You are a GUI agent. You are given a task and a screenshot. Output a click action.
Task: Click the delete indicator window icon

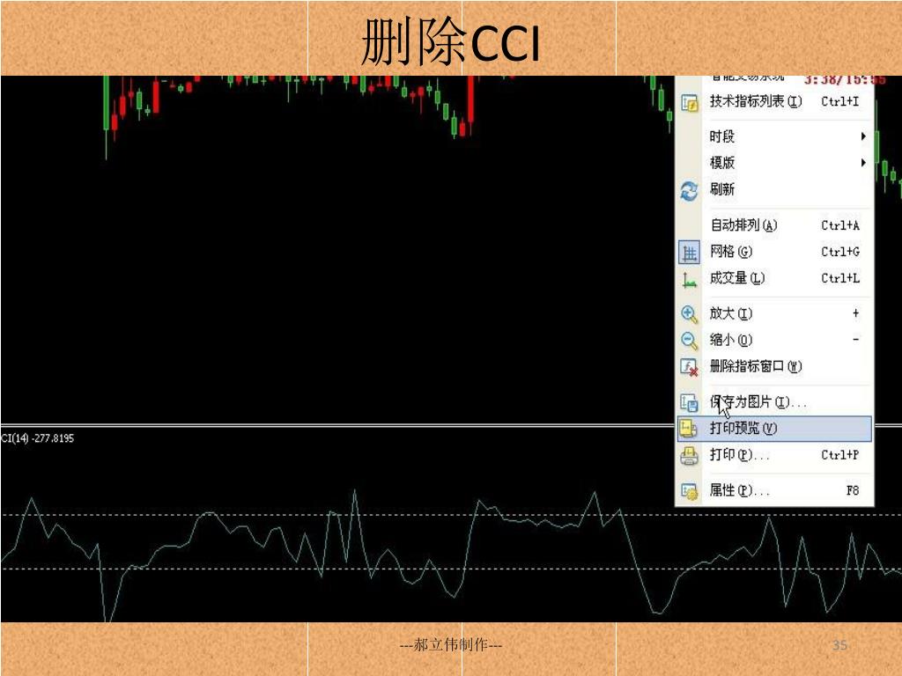point(689,367)
